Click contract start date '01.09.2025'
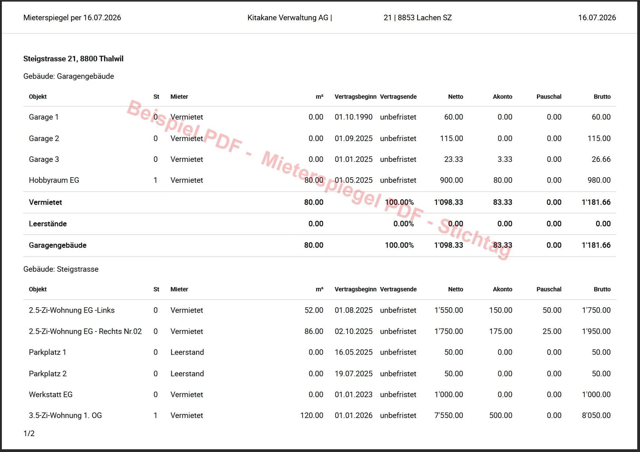Image resolution: width=640 pixels, height=452 pixels. click(x=353, y=138)
